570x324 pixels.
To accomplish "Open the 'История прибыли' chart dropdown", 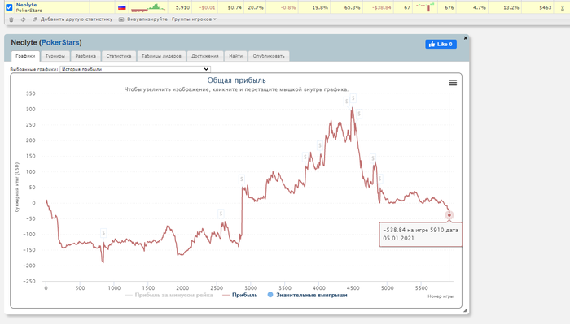I will (135, 69).
